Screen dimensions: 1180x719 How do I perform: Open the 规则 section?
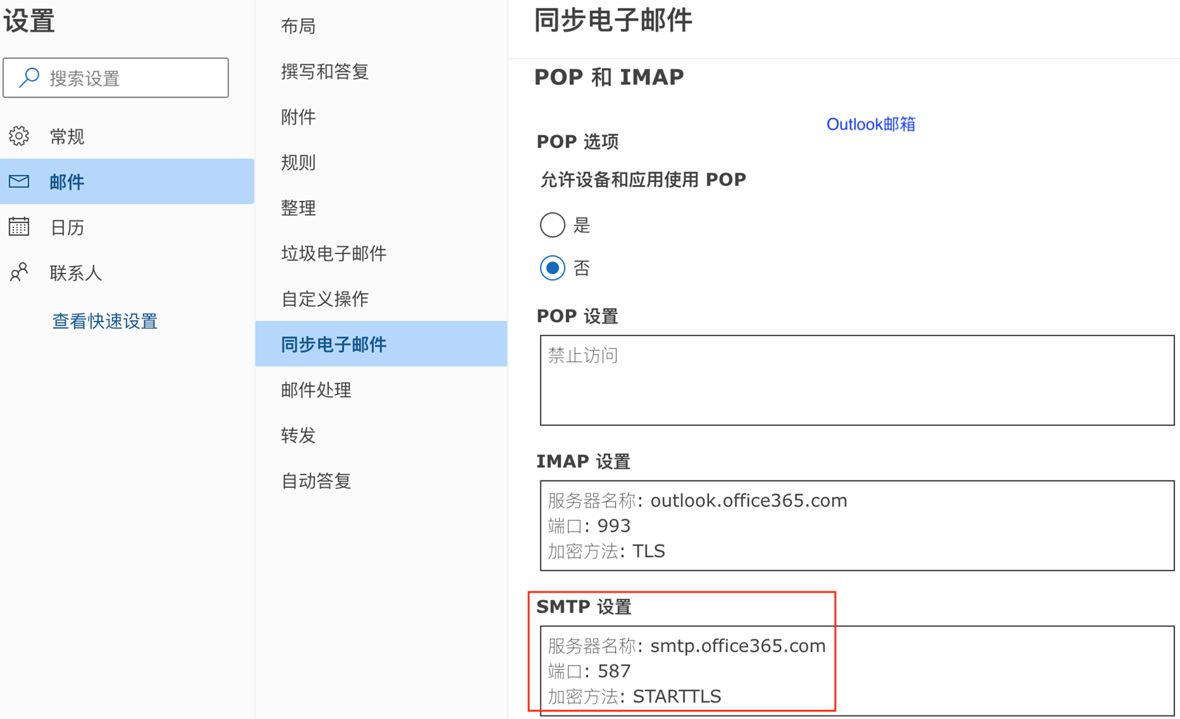click(298, 163)
